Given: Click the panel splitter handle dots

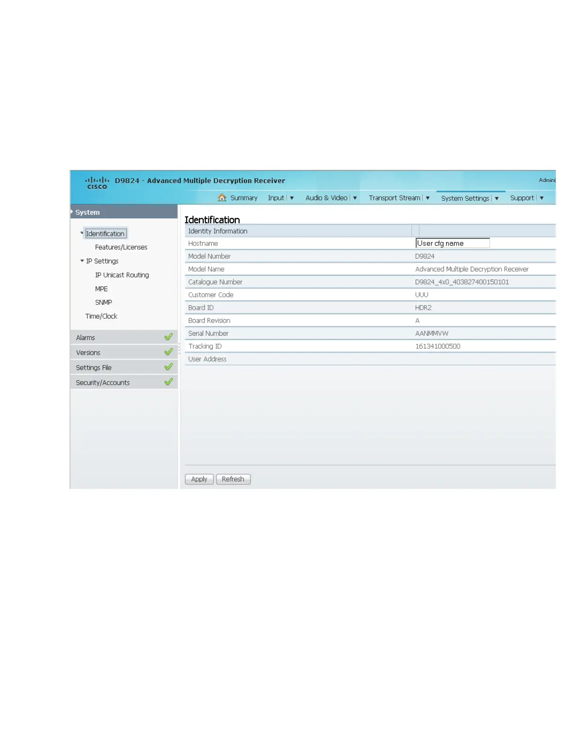Looking at the screenshot, I should [179, 349].
